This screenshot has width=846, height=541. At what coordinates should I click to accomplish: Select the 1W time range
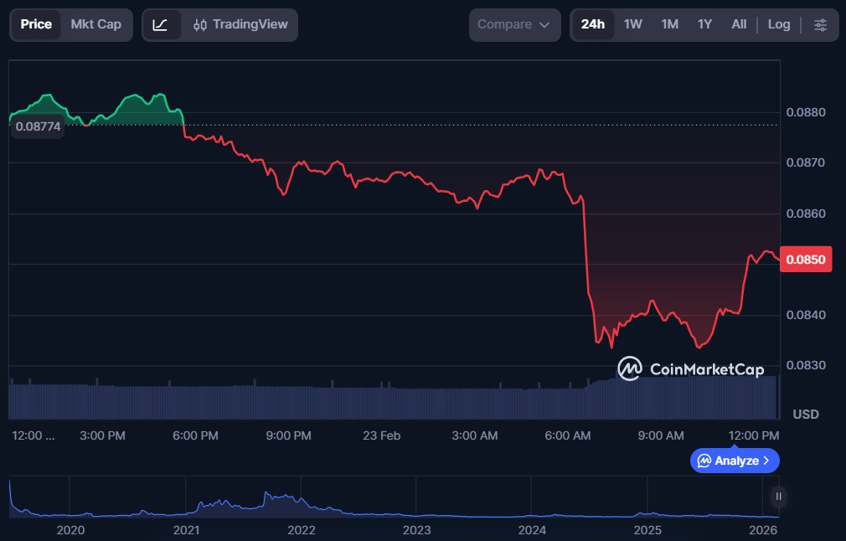coord(632,24)
